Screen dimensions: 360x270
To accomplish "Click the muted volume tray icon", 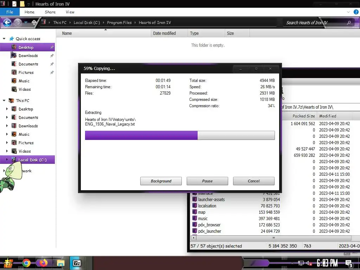I will click(309, 263).
